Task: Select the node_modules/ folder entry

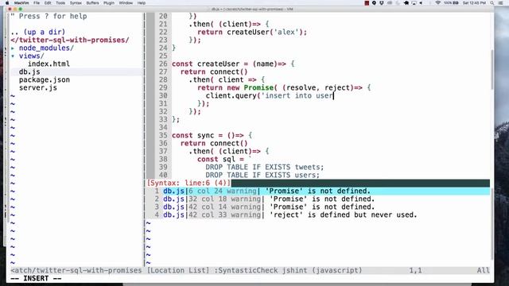Action: (x=46, y=48)
